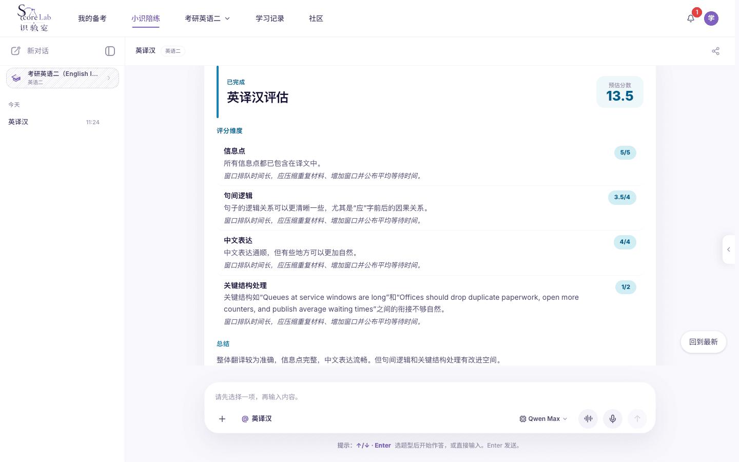Open the notification bell
The image size is (739, 462).
coord(691,18)
